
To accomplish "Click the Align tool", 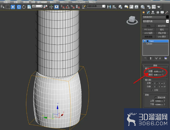I will point(114,7).
